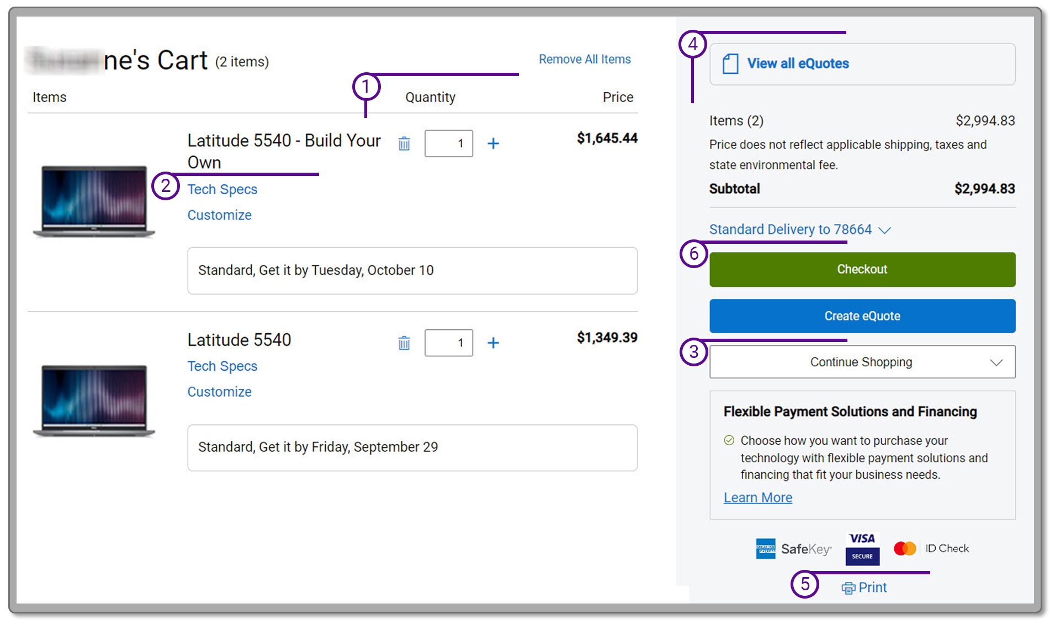
Task: Click the Create eQuote button
Action: pos(862,316)
